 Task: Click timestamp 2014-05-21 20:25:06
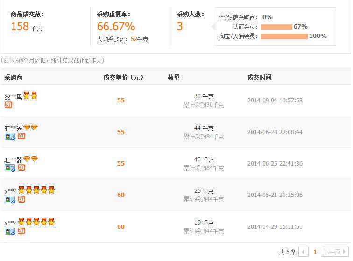[x=275, y=195]
